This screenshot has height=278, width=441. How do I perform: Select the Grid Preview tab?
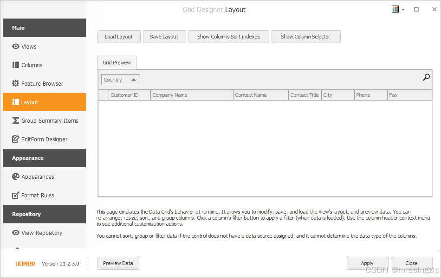pos(117,63)
